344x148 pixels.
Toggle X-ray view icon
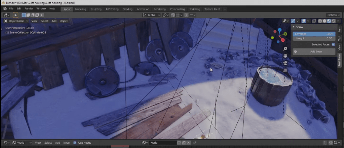[x=314, y=21]
